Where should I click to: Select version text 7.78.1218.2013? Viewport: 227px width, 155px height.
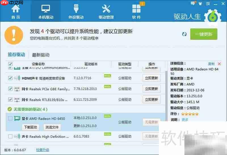point(85,89)
